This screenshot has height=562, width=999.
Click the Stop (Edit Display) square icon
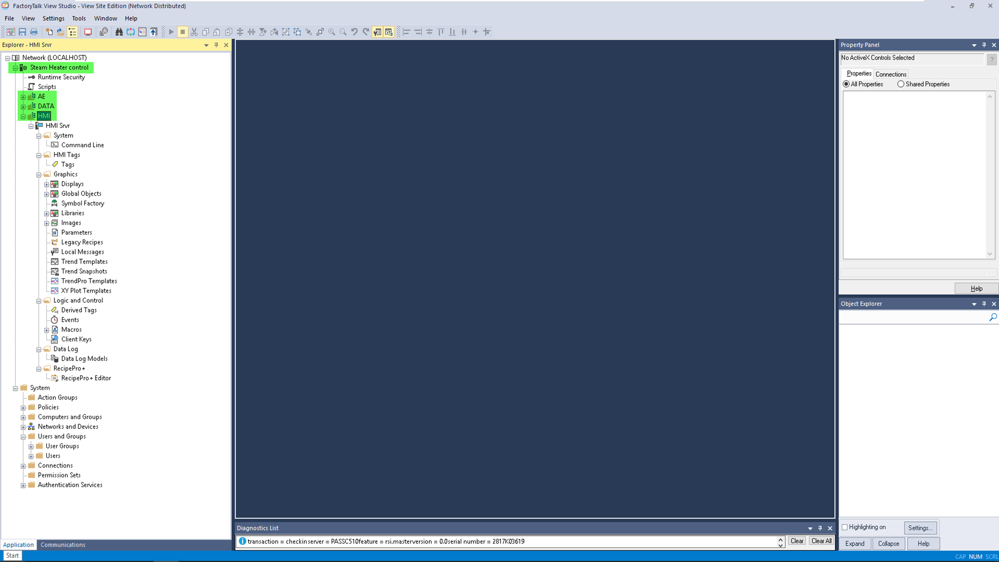pos(182,32)
